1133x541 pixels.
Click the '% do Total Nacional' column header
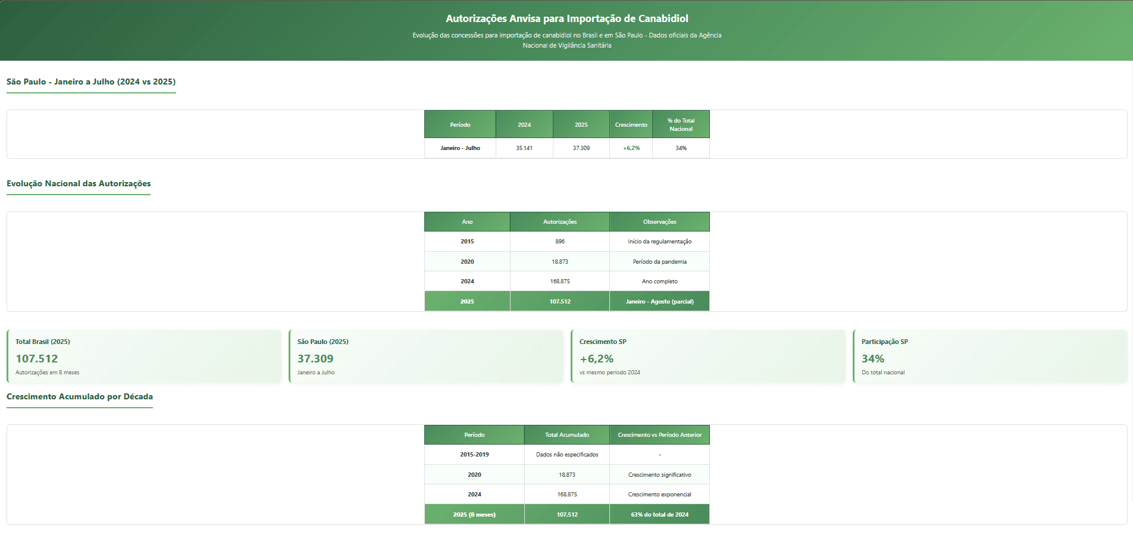tap(681, 124)
